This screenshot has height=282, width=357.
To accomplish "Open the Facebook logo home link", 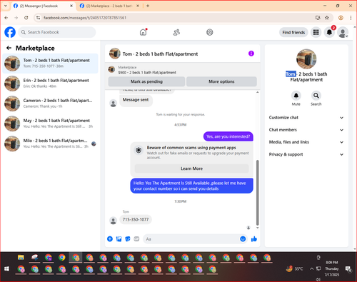I will click(10, 32).
